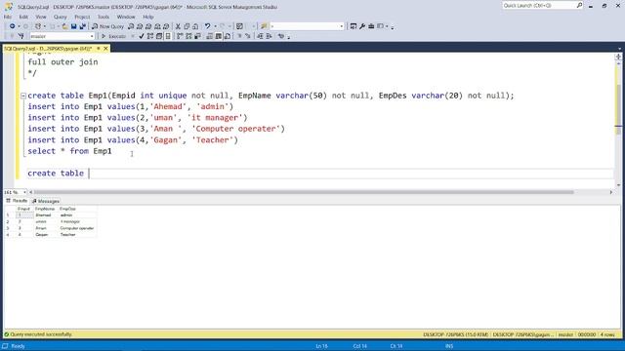Click the wrench Properties icon
625x351 pixels.
click(x=362, y=26)
